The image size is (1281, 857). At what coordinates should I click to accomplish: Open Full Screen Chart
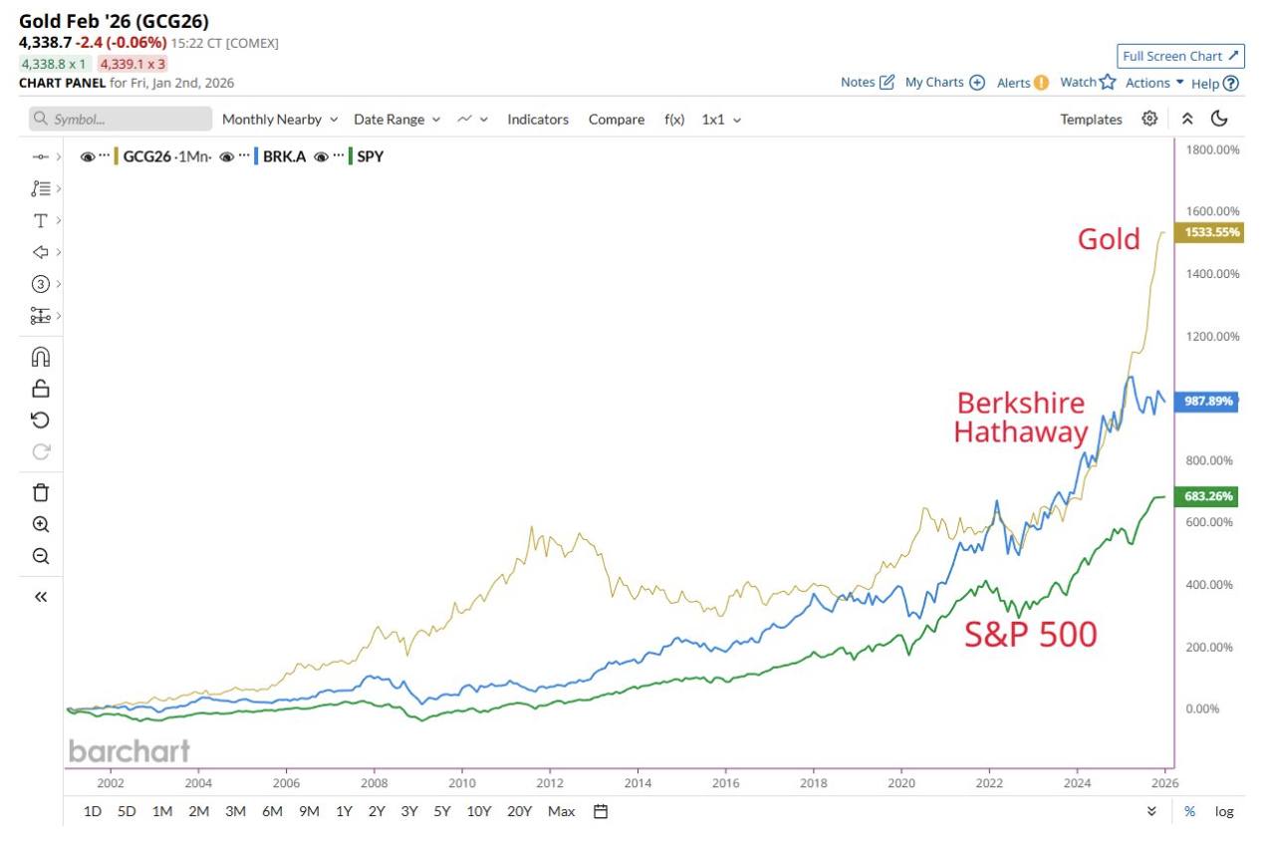pos(1180,56)
